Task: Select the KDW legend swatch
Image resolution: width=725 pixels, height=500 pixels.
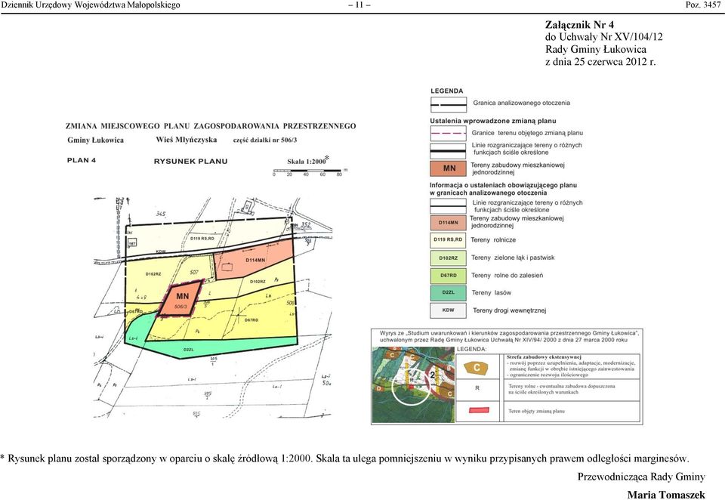Action: click(x=448, y=310)
